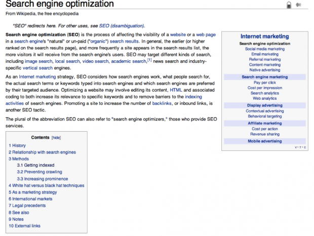The width and height of the screenshot is (314, 236).
Task: Open Revenue sharing in the sidebar
Action: pos(264,134)
